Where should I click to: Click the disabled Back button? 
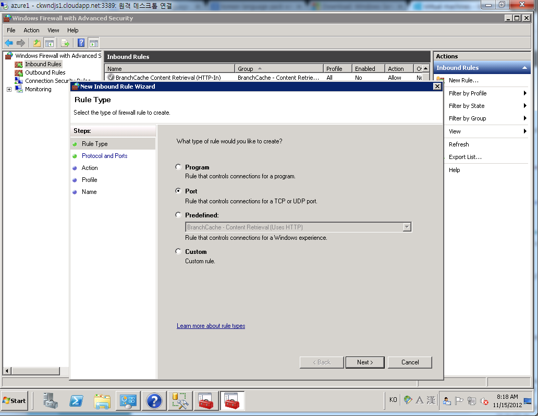click(x=322, y=362)
